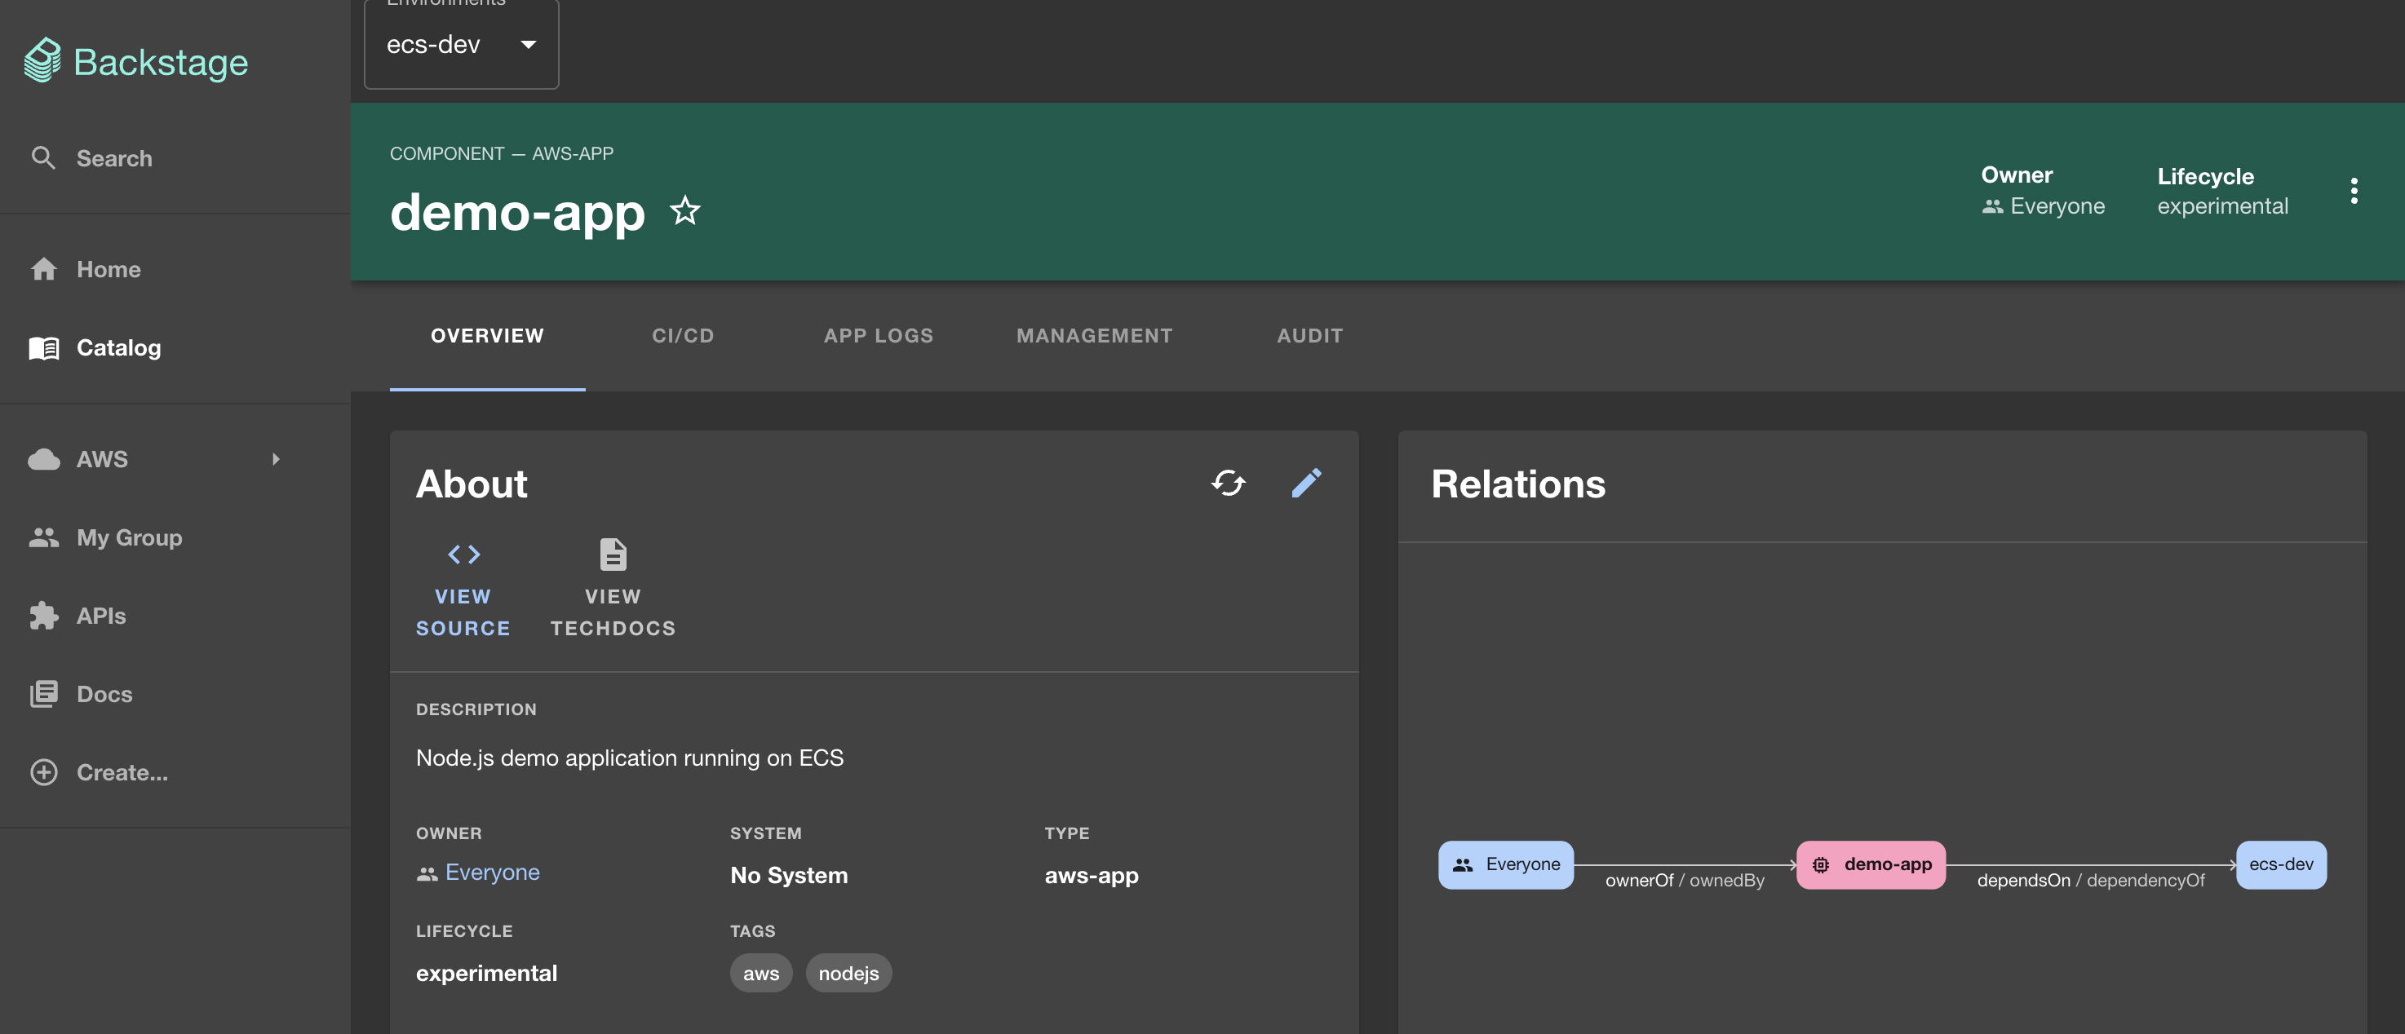
Task: Switch to the CI/CD tab
Action: [x=683, y=335]
